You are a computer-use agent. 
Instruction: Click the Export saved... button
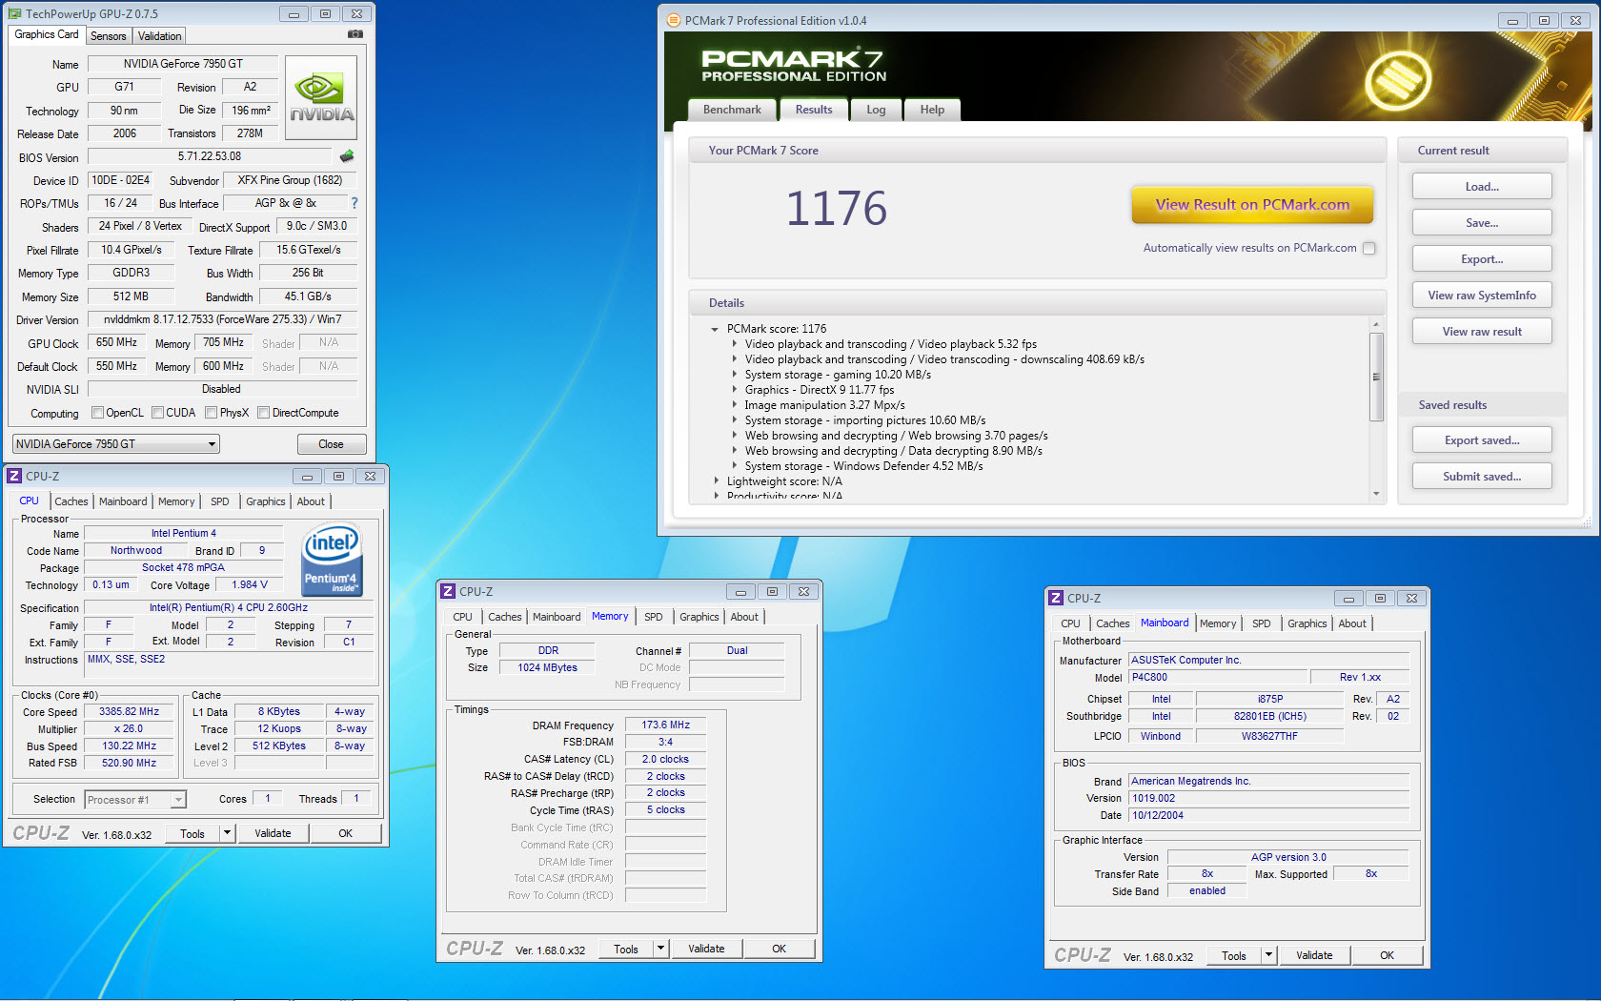(1482, 440)
